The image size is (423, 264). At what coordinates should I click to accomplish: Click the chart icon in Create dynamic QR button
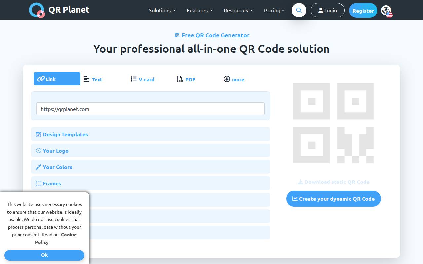(x=295, y=199)
